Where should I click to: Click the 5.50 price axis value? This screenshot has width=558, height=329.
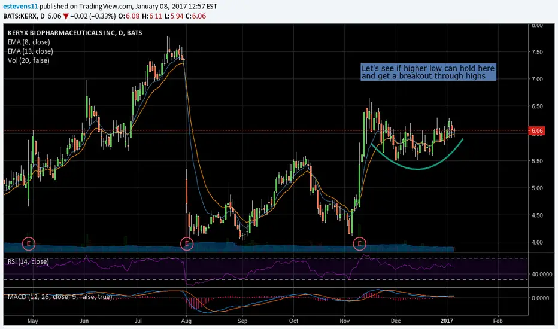pyautogui.click(x=537, y=161)
